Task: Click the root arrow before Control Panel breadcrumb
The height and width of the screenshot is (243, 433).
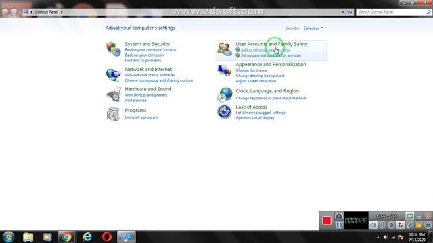Action: coord(32,12)
